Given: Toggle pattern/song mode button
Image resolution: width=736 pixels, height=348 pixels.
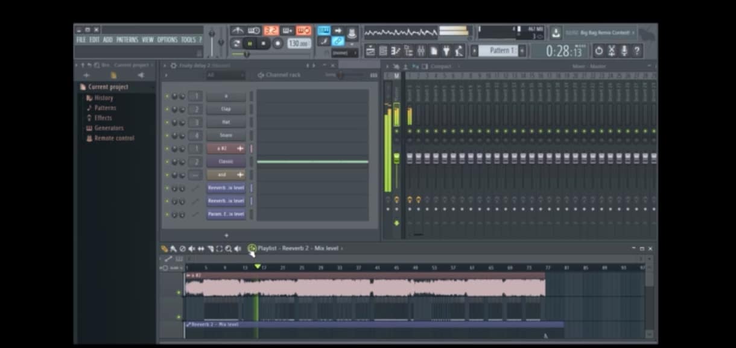Looking at the screenshot, I should click(x=236, y=43).
